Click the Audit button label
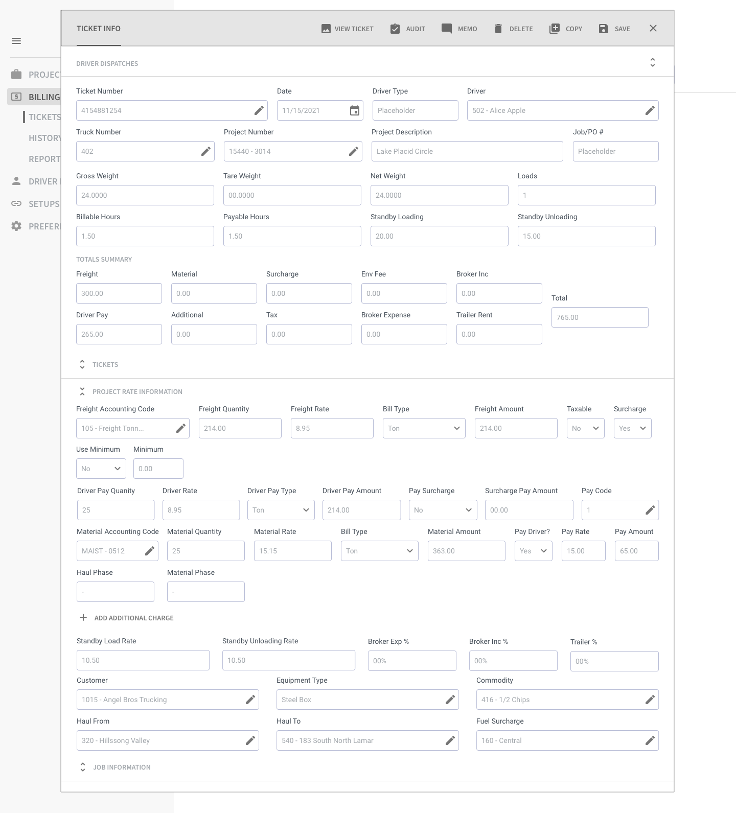Image resolution: width=736 pixels, height=813 pixels. click(x=416, y=29)
